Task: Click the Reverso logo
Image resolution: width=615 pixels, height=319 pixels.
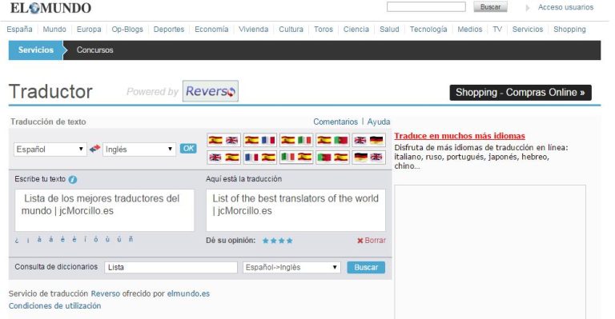Action: pos(211,91)
